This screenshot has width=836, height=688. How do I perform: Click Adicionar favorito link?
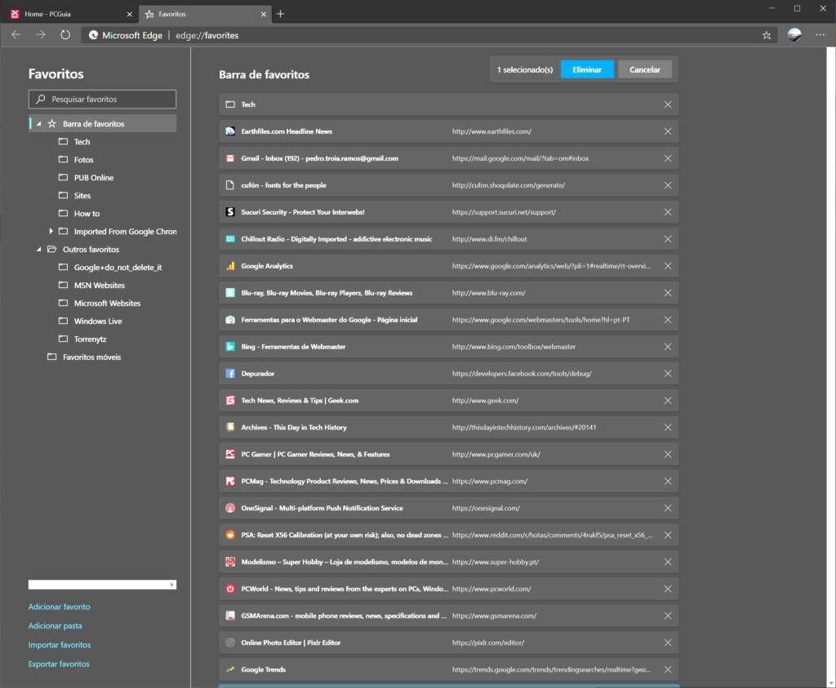[59, 606]
